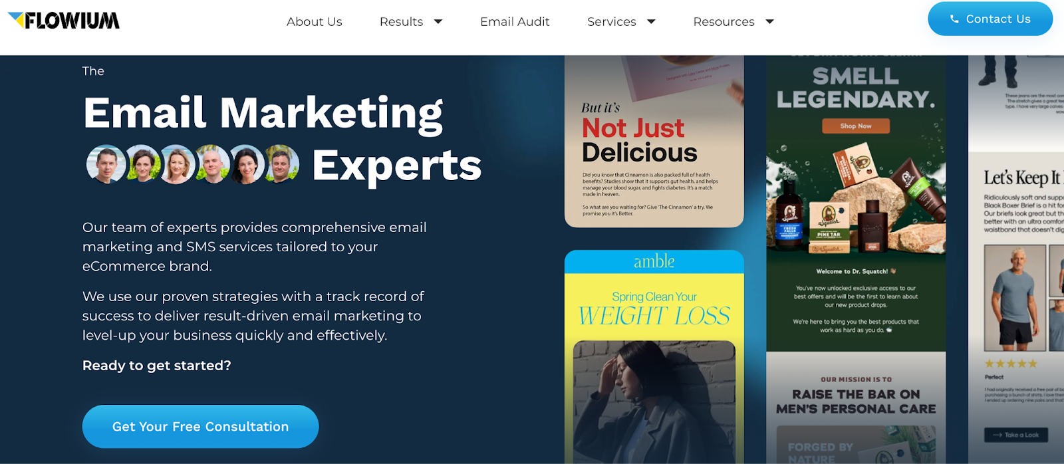Click the third team member avatar
1064x464 pixels.
[176, 164]
